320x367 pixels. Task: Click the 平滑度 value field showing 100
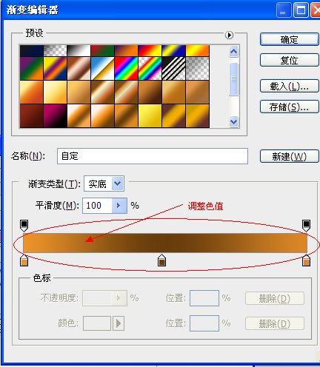coord(97,206)
